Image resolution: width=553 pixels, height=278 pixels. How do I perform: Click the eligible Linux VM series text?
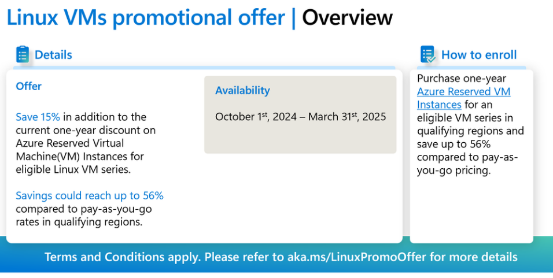click(73, 169)
